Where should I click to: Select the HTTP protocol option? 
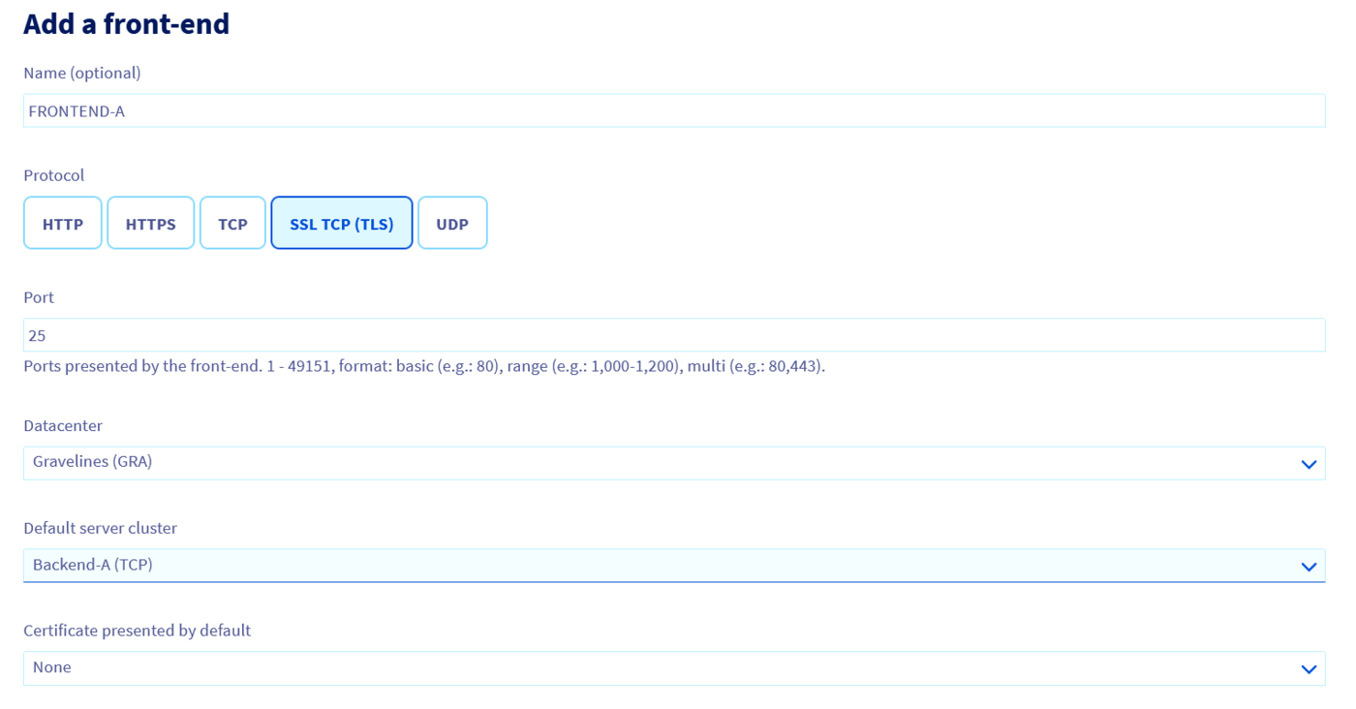63,224
